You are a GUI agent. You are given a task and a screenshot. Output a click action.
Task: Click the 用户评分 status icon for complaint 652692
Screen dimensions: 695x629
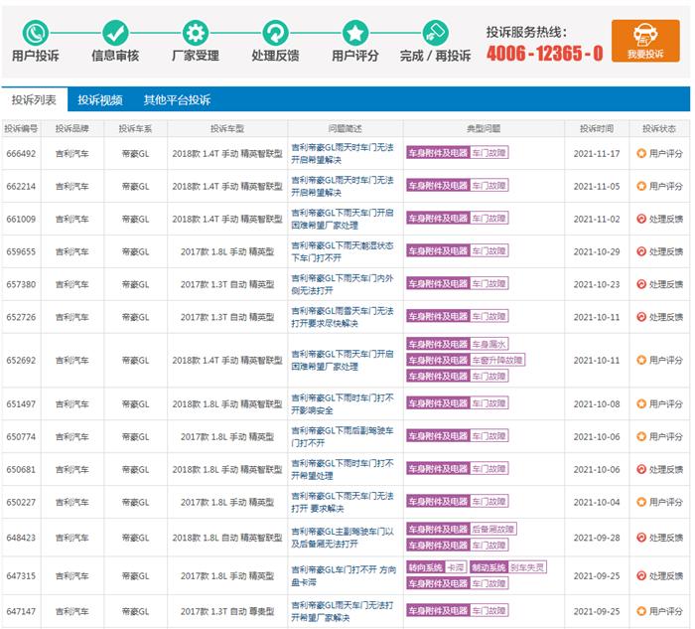(641, 360)
